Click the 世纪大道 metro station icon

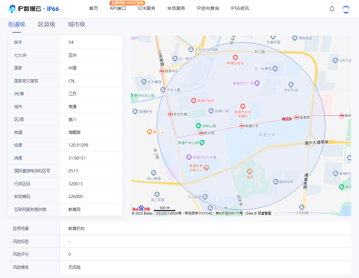[x=170, y=114]
